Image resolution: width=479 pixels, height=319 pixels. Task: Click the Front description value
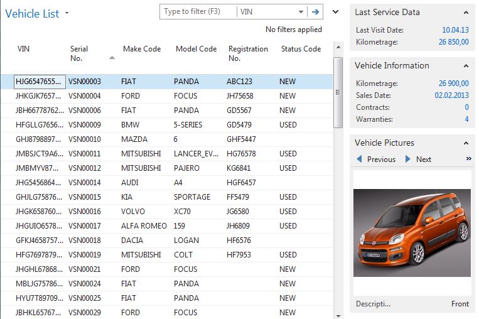click(x=460, y=304)
